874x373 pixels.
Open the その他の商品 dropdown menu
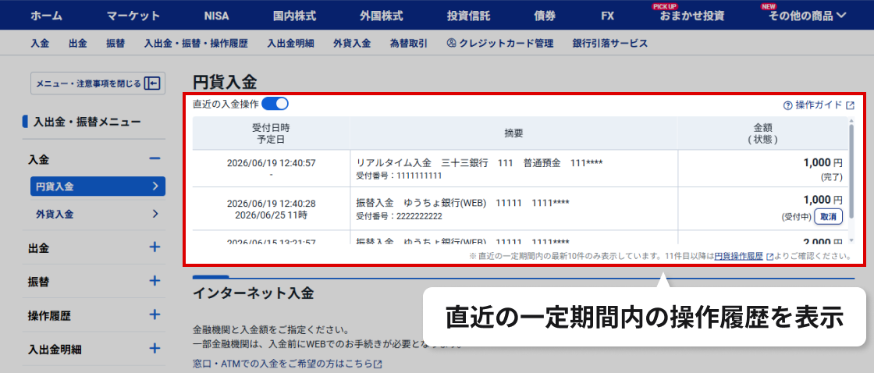point(807,16)
